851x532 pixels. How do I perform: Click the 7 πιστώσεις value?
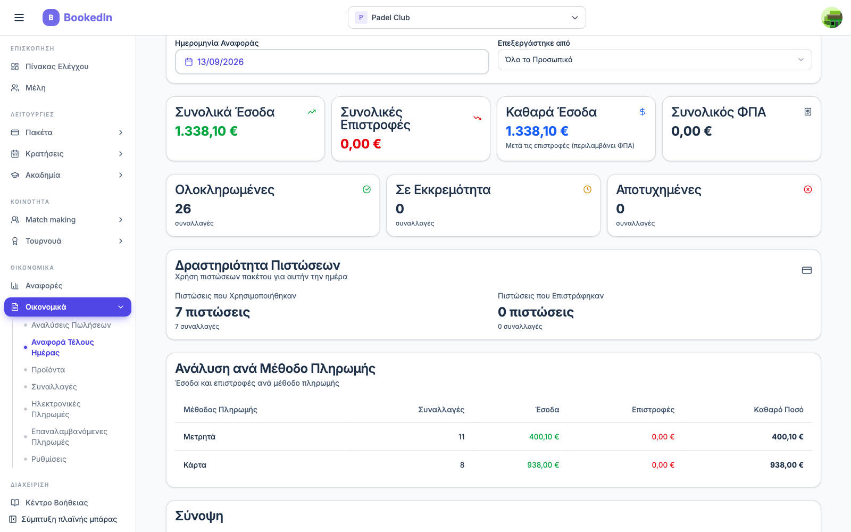point(212,312)
